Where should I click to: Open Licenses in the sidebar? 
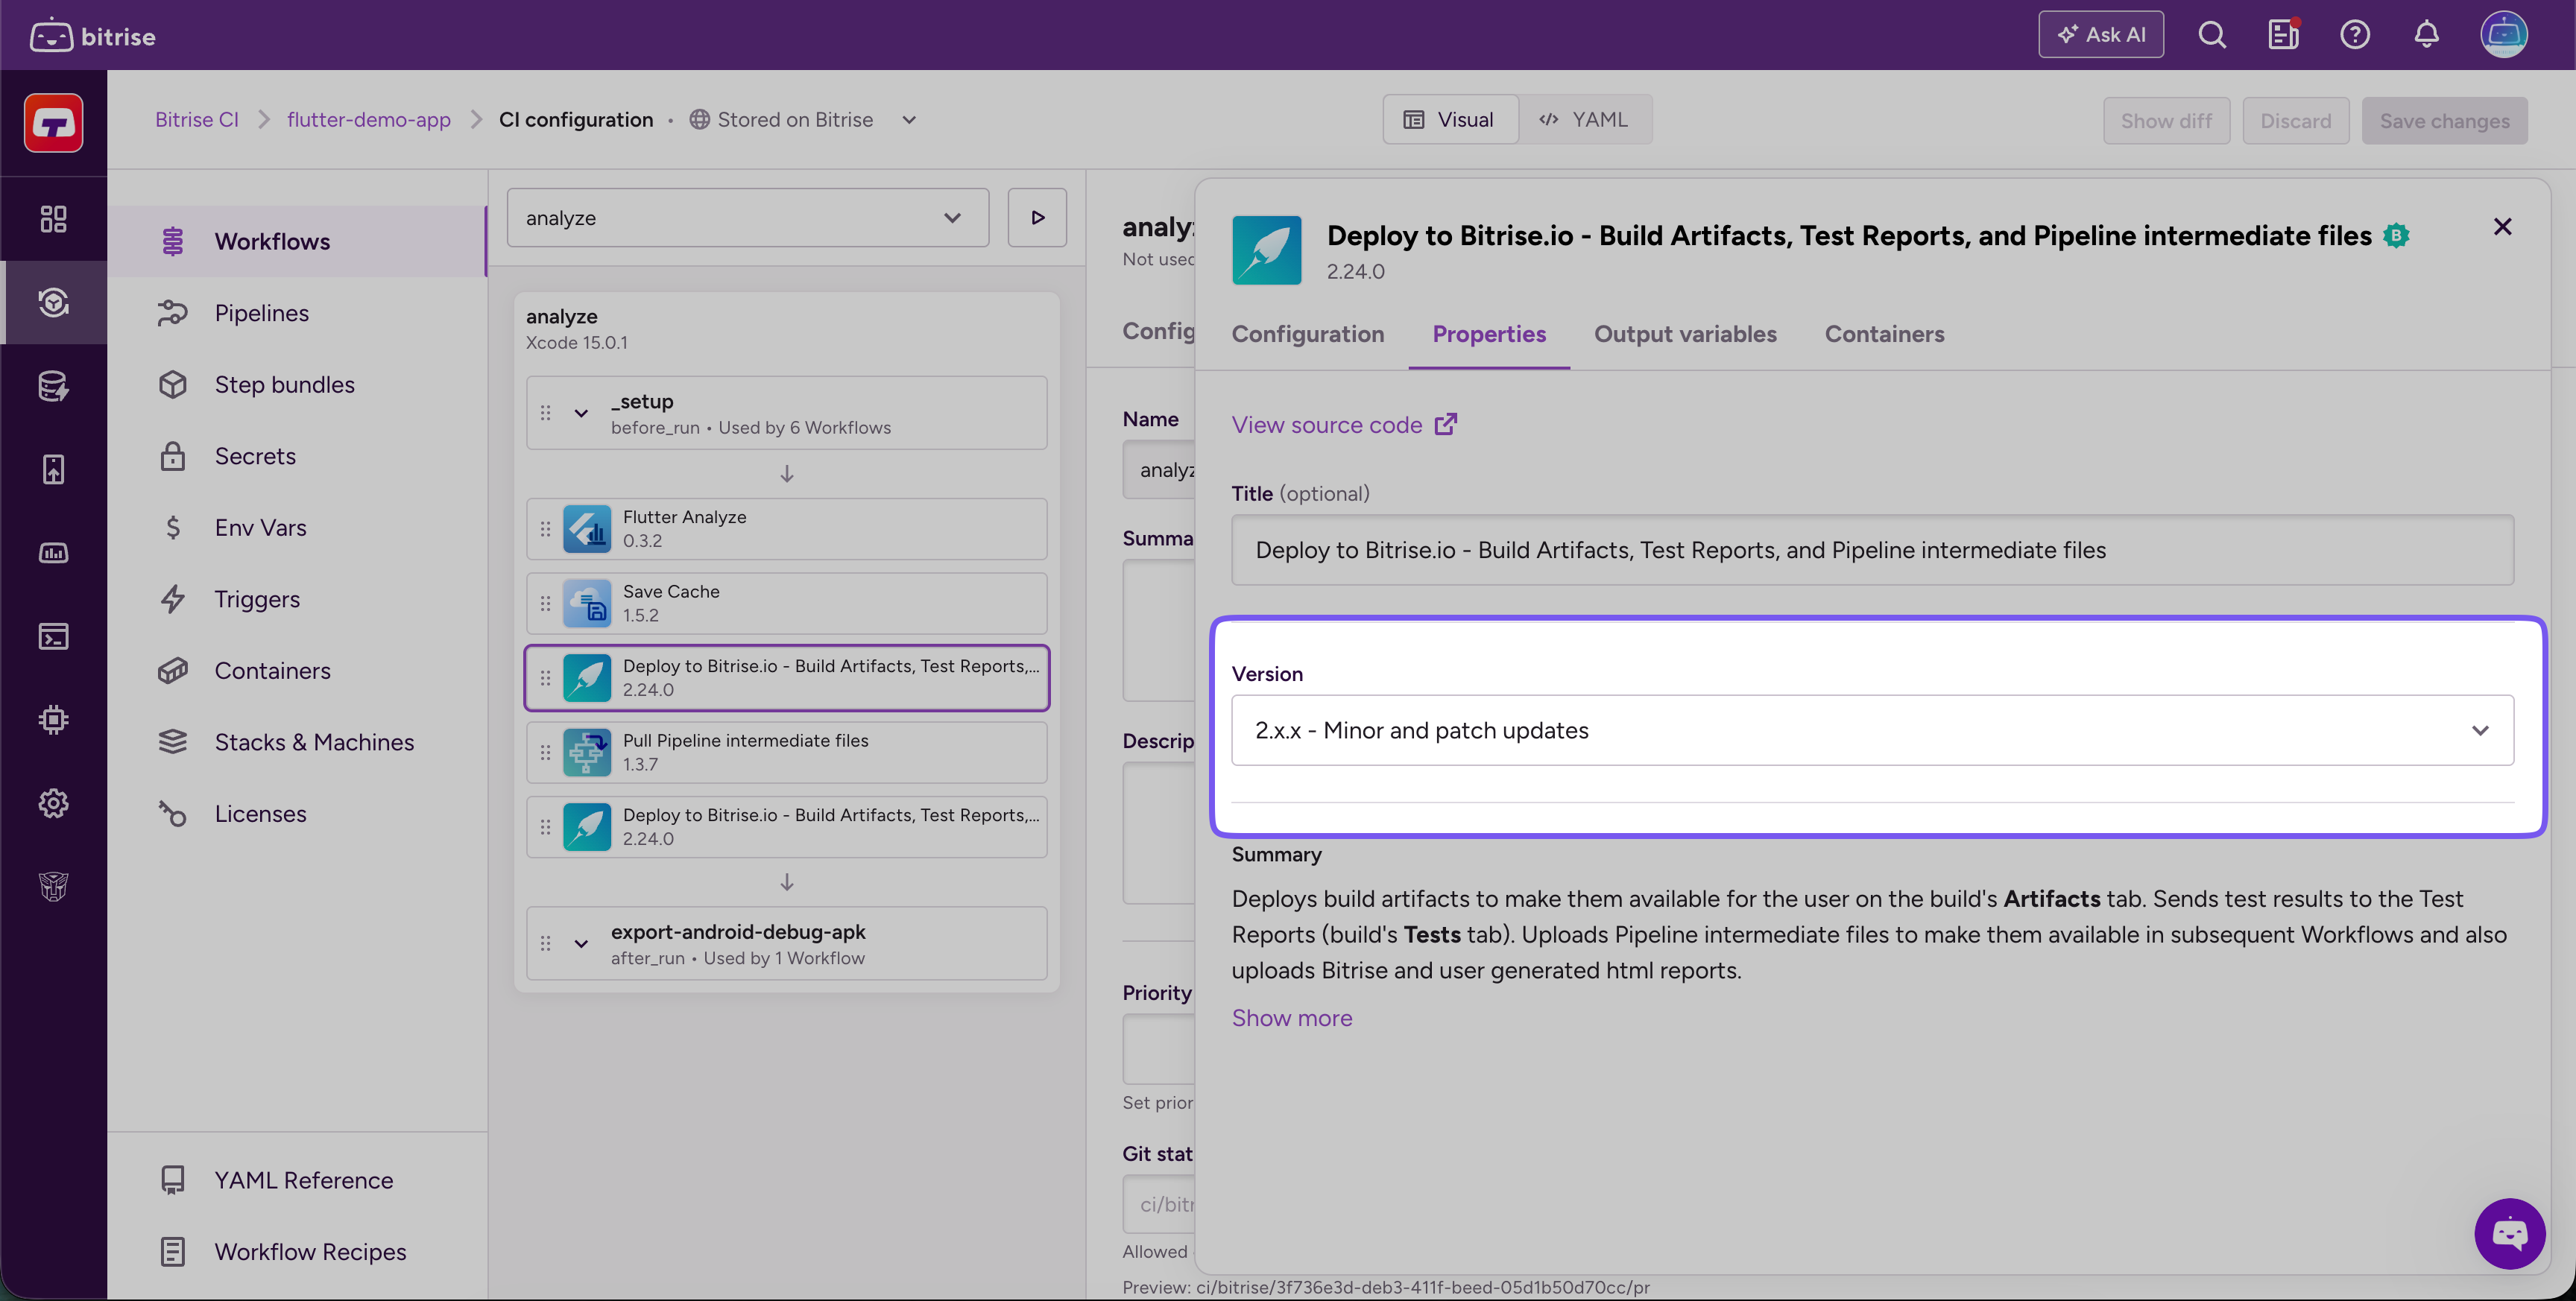pyautogui.click(x=297, y=813)
